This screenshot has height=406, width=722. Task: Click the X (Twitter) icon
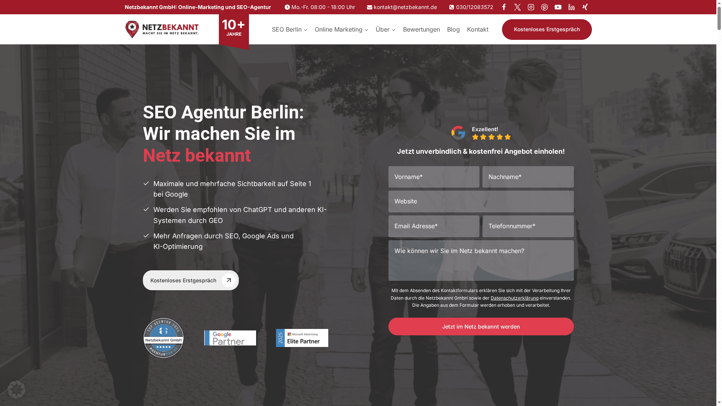coord(517,7)
